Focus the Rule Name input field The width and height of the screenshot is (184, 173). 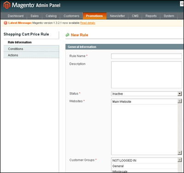[146, 56]
